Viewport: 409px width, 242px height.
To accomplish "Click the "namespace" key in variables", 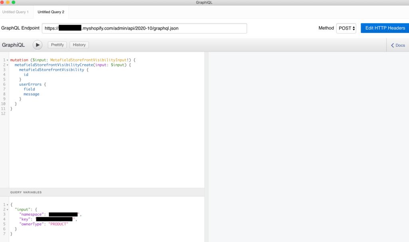I will pos(32,214).
